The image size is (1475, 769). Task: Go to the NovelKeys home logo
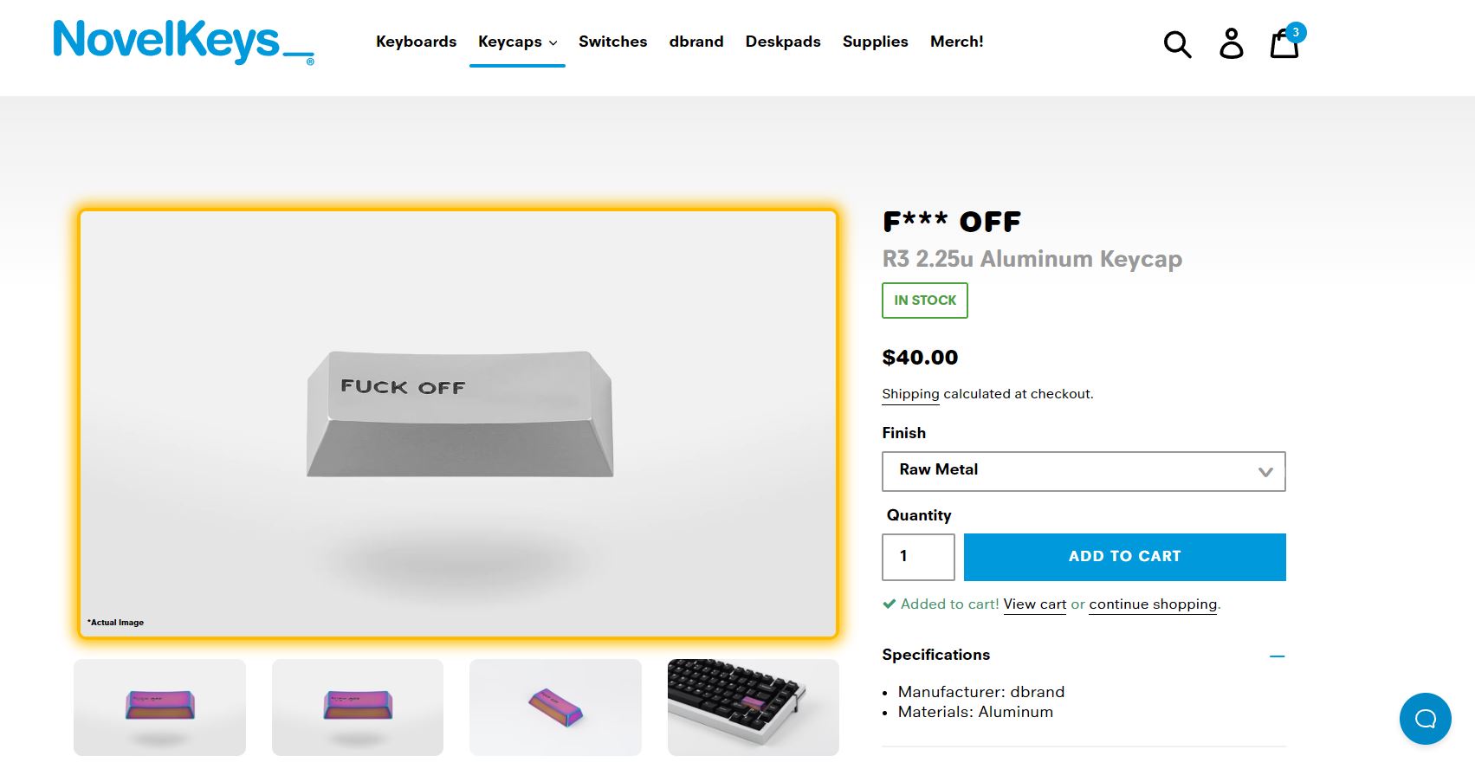click(x=183, y=42)
